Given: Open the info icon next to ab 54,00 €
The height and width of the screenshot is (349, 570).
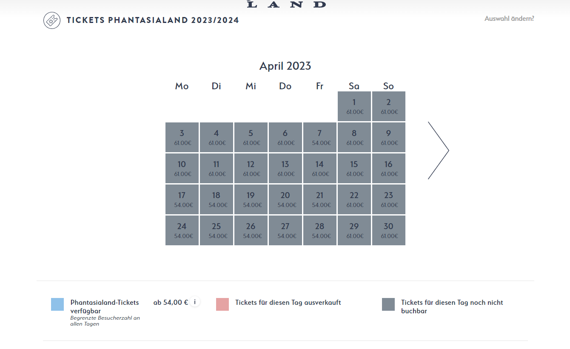Looking at the screenshot, I should coord(195,302).
